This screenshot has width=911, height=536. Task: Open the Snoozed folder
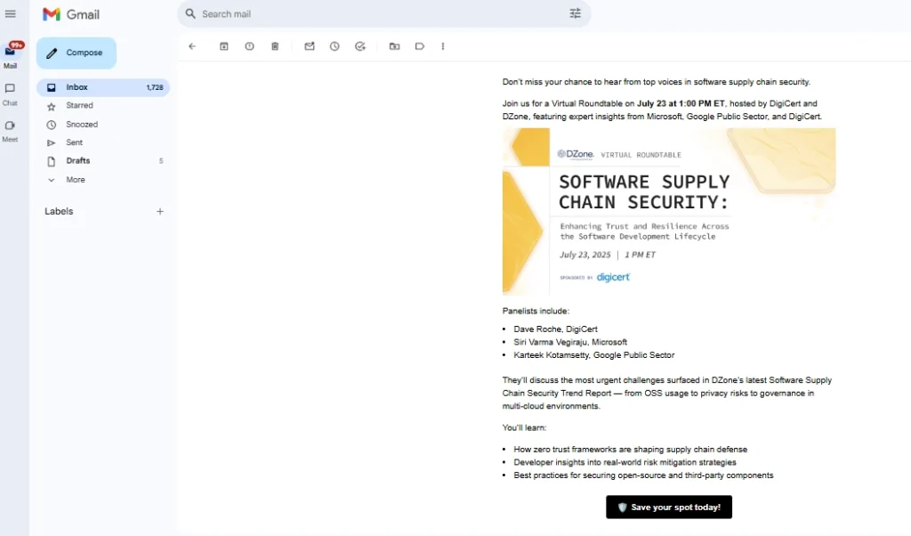[103, 125]
